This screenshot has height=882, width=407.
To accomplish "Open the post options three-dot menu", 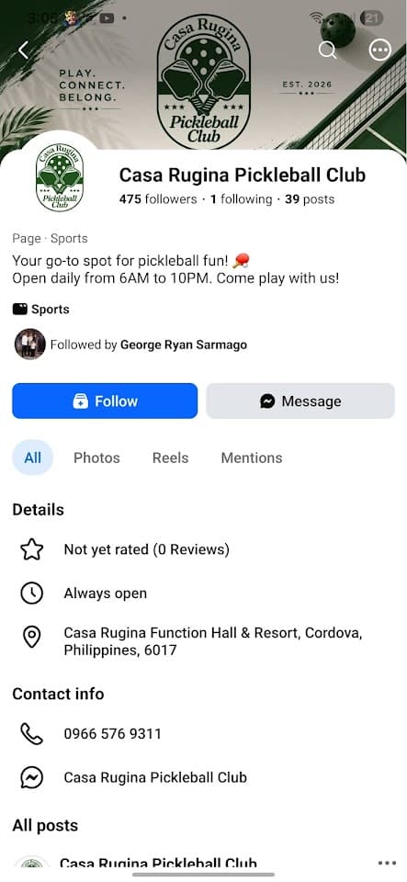I will click(x=388, y=864).
